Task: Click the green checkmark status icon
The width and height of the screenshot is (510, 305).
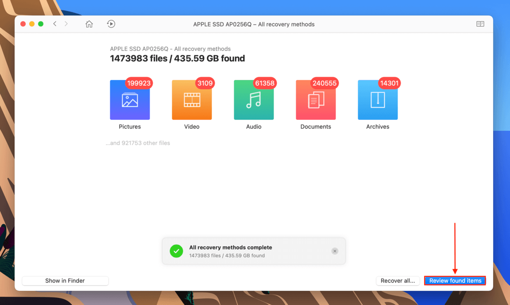Action: tap(176, 251)
